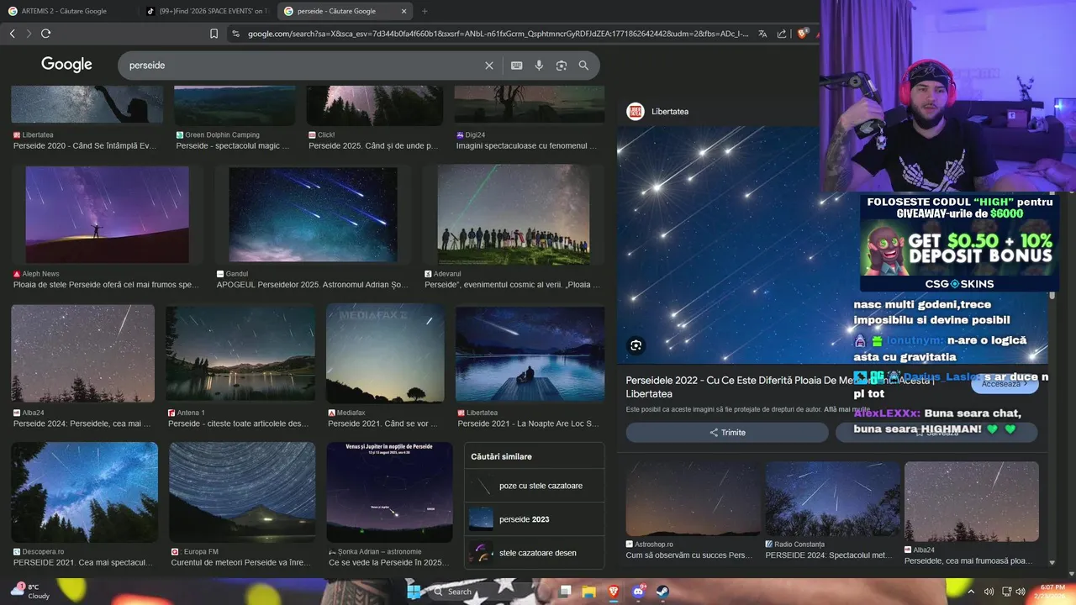This screenshot has width=1076, height=605.
Task: Select 'stele cazatoare desen' related search
Action: (x=535, y=553)
